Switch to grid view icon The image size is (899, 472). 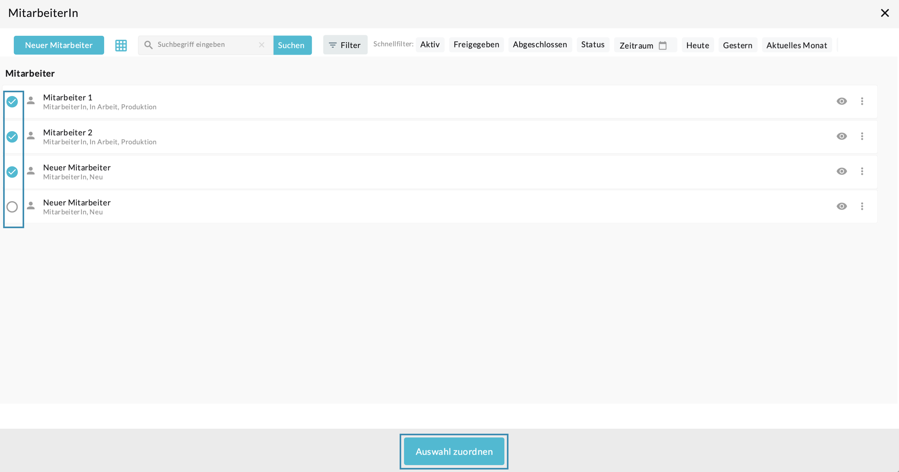pos(121,45)
